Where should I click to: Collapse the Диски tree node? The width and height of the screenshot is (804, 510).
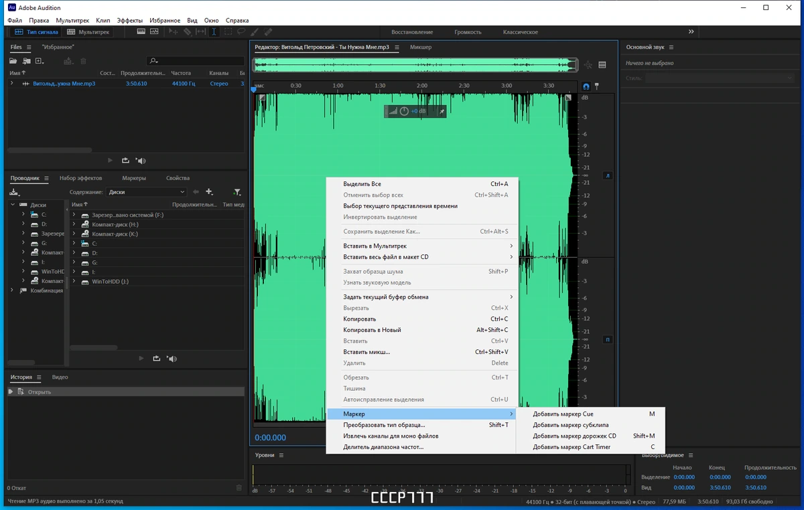12,205
